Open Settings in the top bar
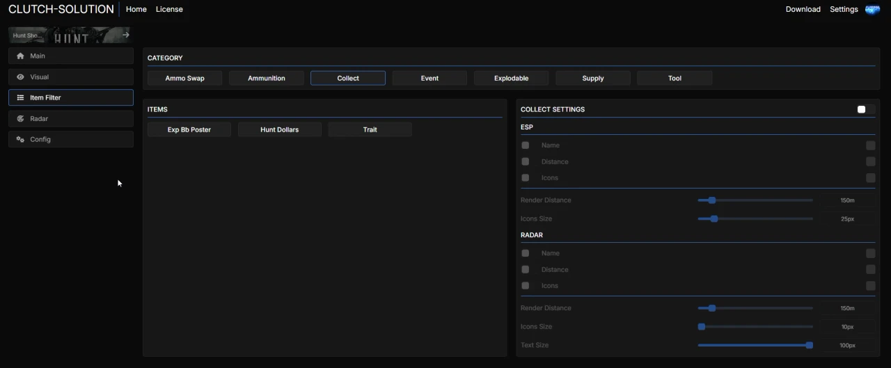Screen dimensions: 891x368 click(x=844, y=9)
